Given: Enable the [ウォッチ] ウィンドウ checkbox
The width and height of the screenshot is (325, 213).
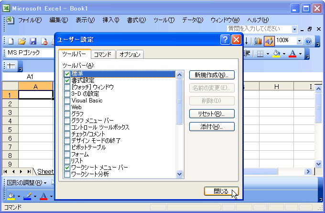Looking at the screenshot, I should click(x=67, y=87).
